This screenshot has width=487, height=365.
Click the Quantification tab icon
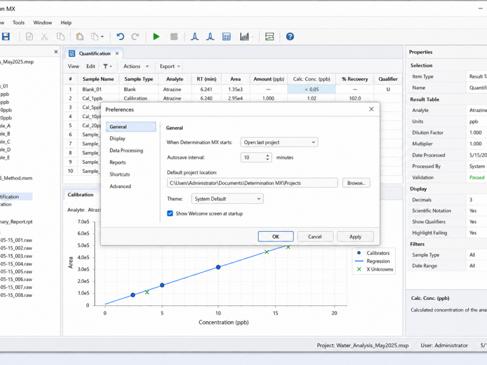pos(72,54)
